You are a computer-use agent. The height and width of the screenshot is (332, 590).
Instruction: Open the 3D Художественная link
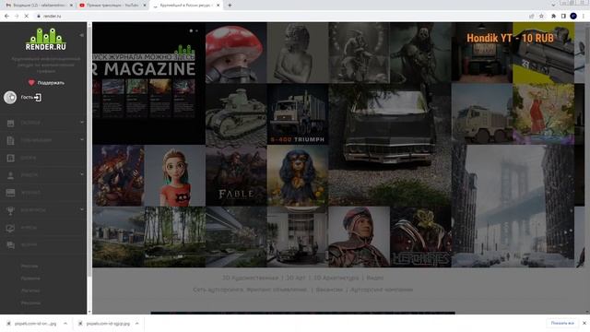coord(250,278)
